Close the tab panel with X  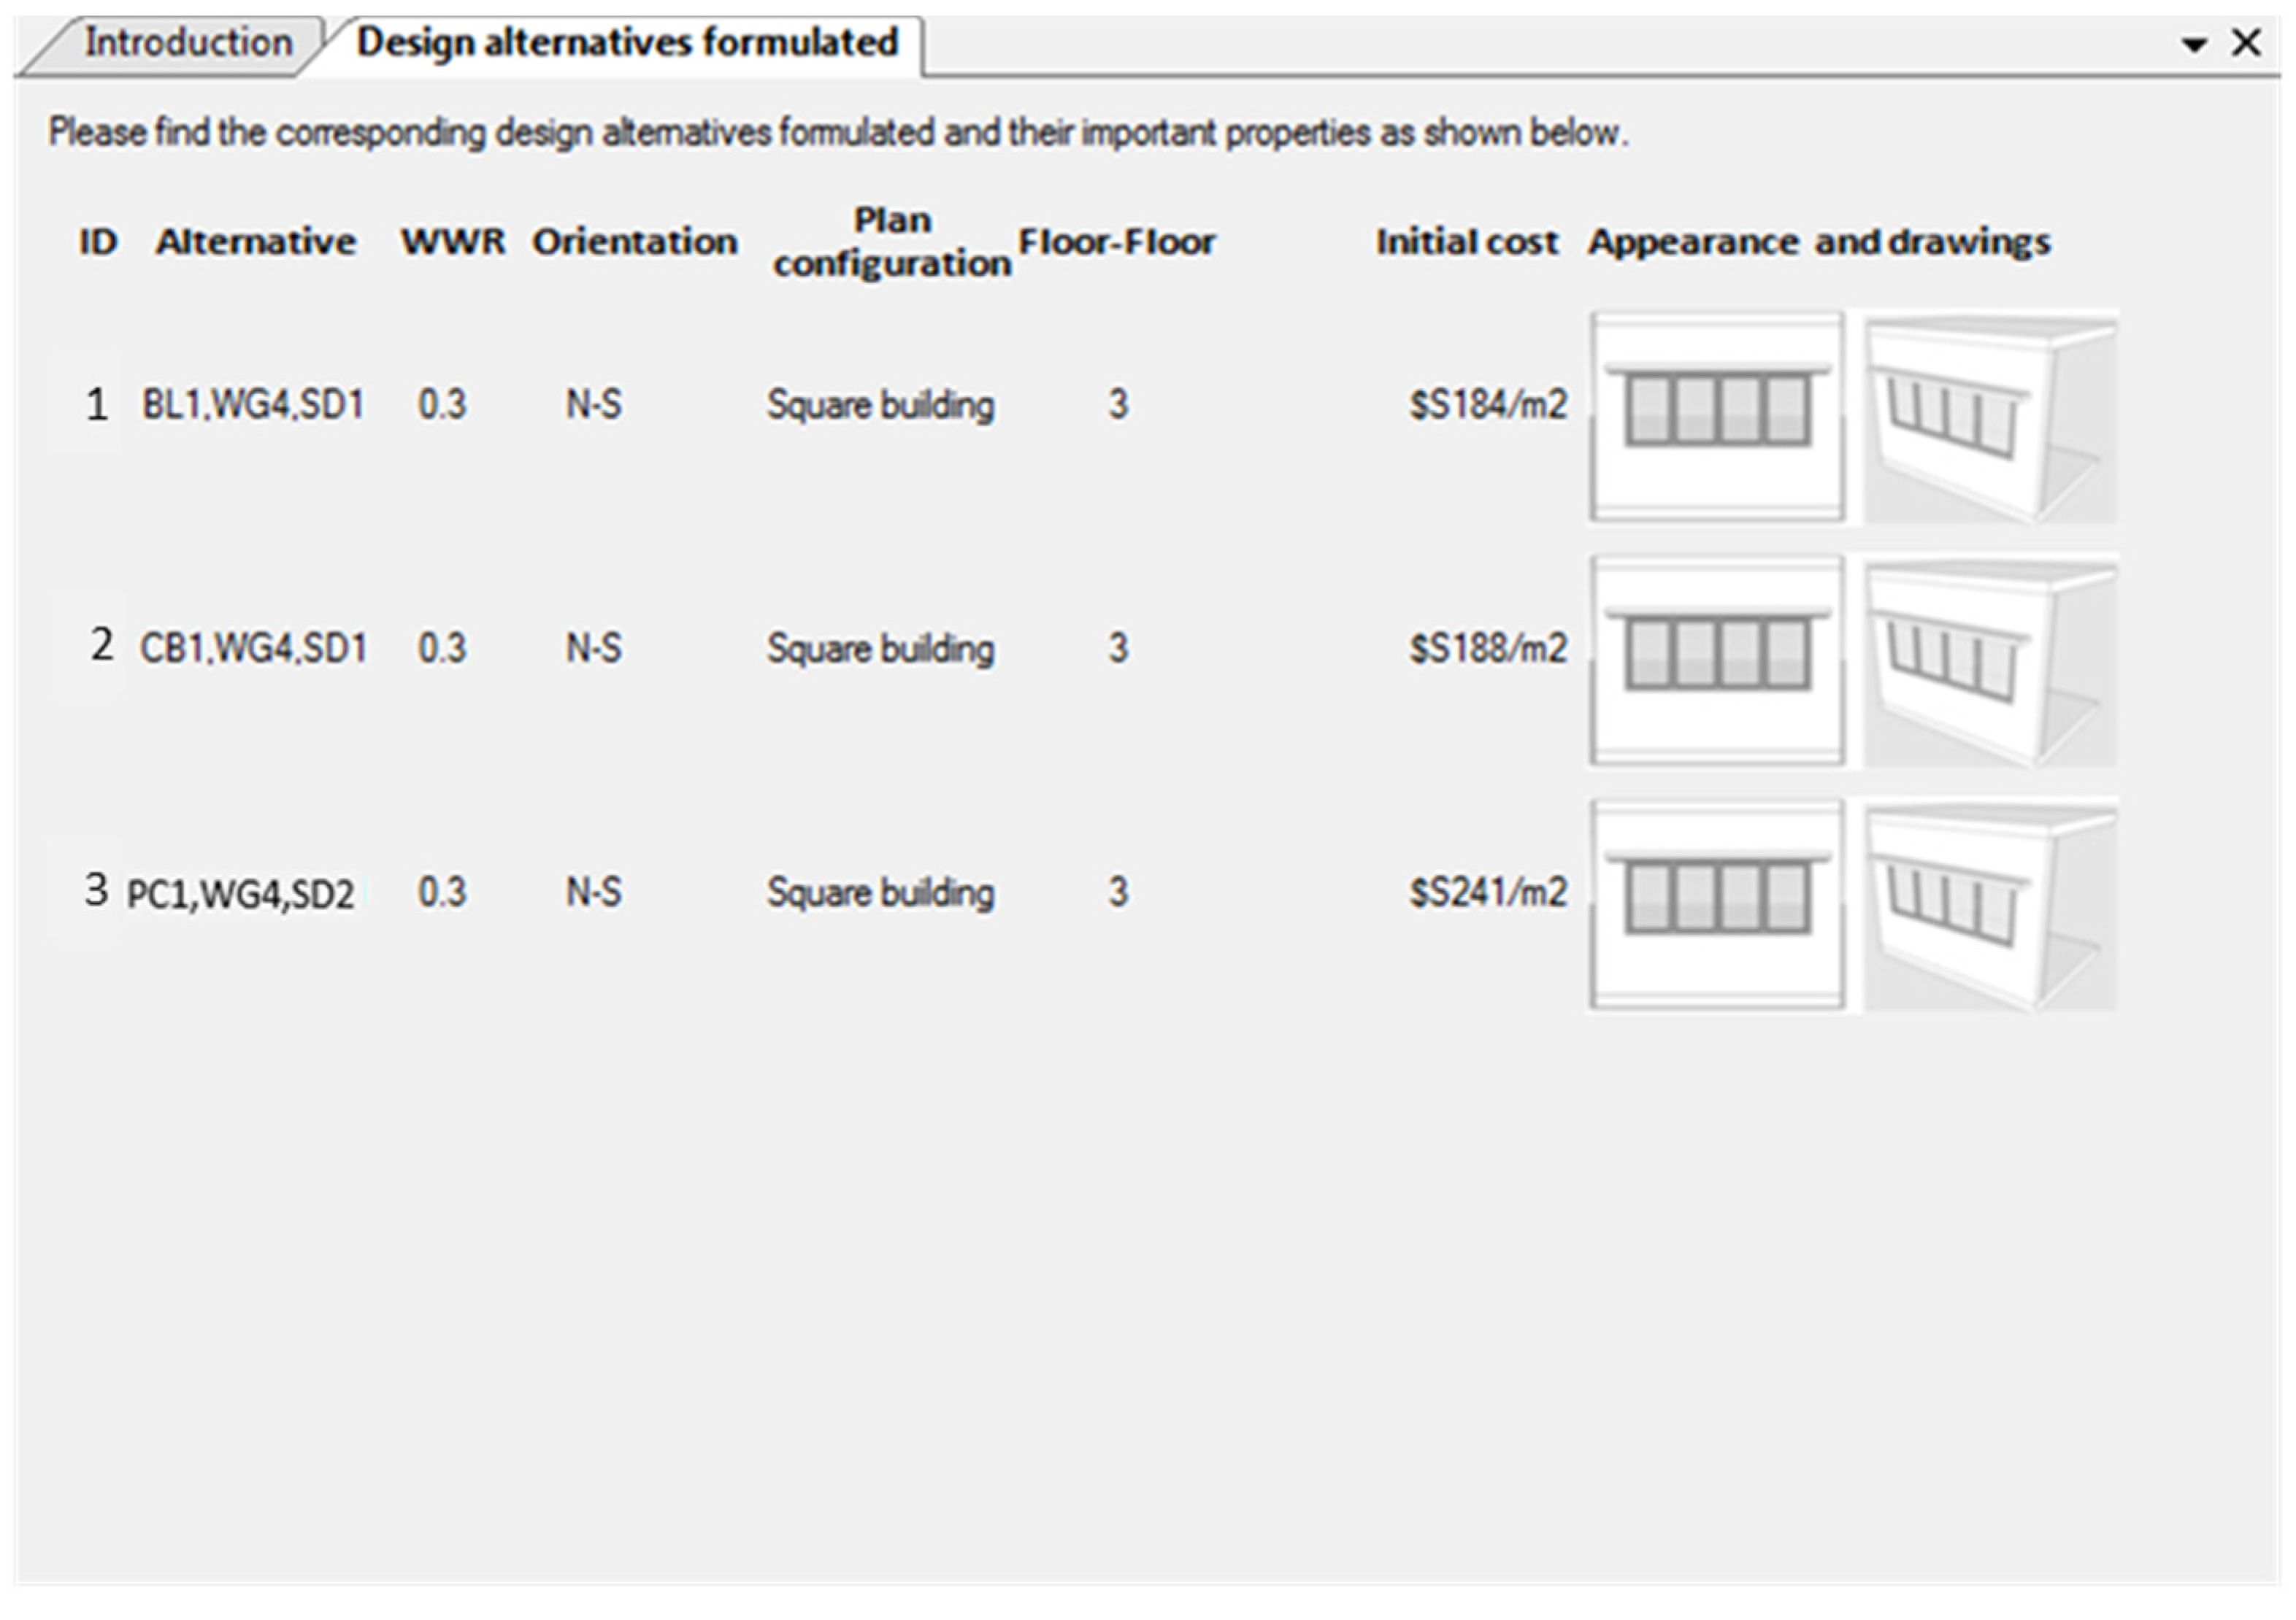click(x=2246, y=43)
